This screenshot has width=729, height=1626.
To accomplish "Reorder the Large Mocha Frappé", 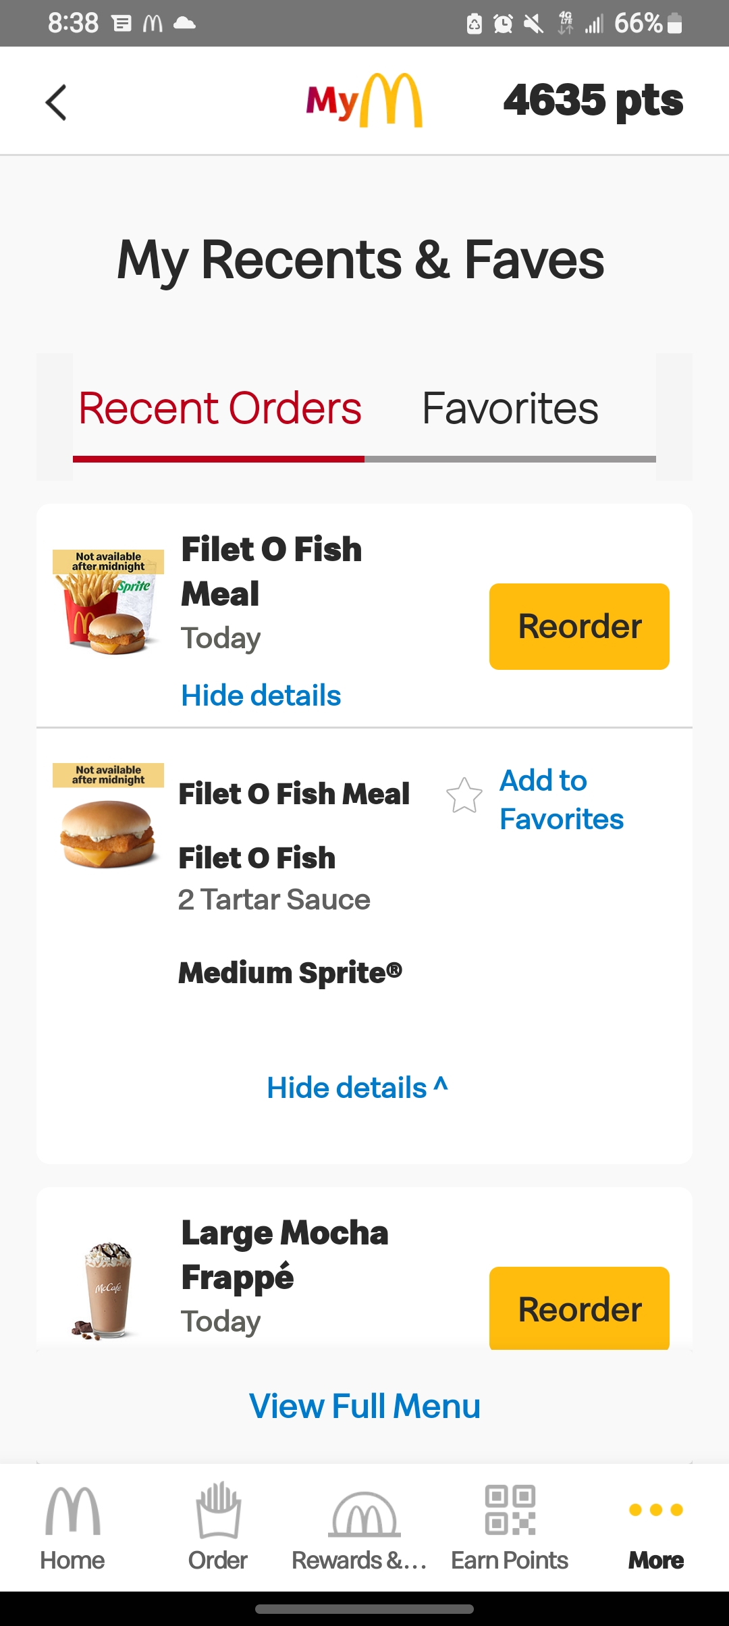I will point(579,1309).
